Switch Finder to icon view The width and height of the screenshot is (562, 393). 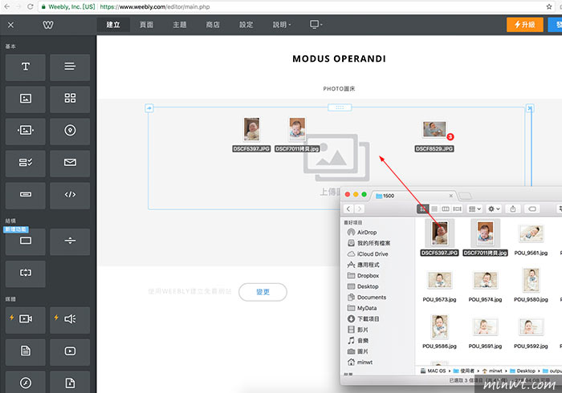[423, 209]
